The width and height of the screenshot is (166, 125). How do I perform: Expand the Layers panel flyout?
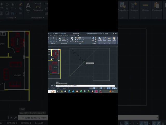[x=82, y=43]
